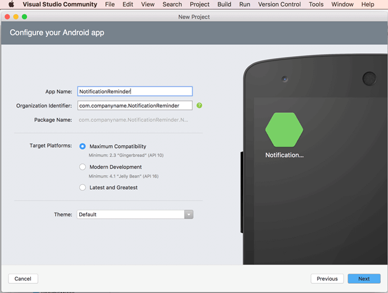The height and width of the screenshot is (293, 388).
Task: Open the Build menu
Action: tap(224, 4)
